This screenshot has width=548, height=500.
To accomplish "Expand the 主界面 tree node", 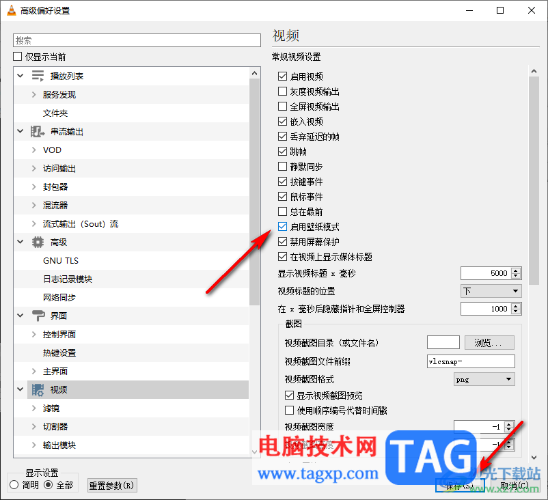I will (34, 371).
